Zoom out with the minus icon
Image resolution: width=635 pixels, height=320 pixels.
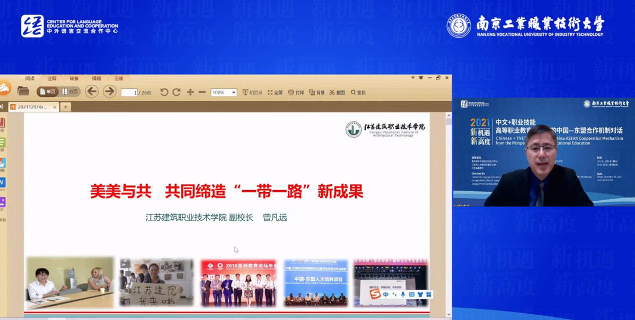click(202, 92)
